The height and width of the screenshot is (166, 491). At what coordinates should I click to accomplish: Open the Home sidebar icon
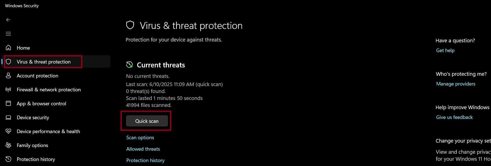(8, 48)
